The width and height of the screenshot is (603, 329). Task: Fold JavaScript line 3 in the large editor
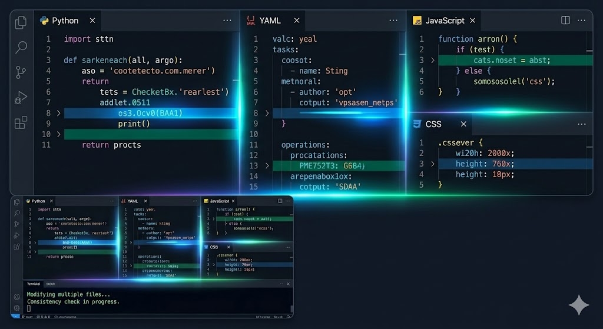[x=433, y=60]
